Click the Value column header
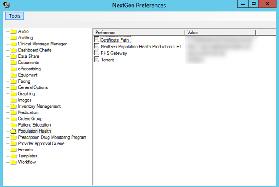Image resolution: width=279 pixels, height=187 pixels. pos(220,33)
